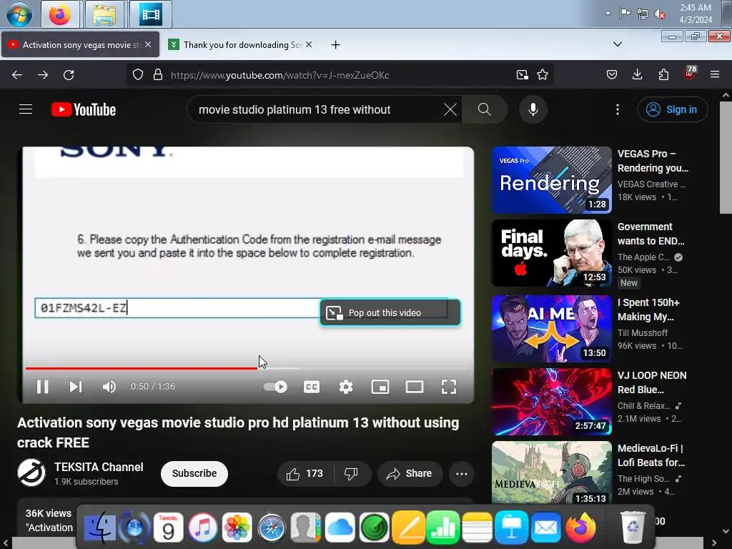The image size is (732, 549).
Task: Go to YouTube home logo
Action: pos(84,109)
